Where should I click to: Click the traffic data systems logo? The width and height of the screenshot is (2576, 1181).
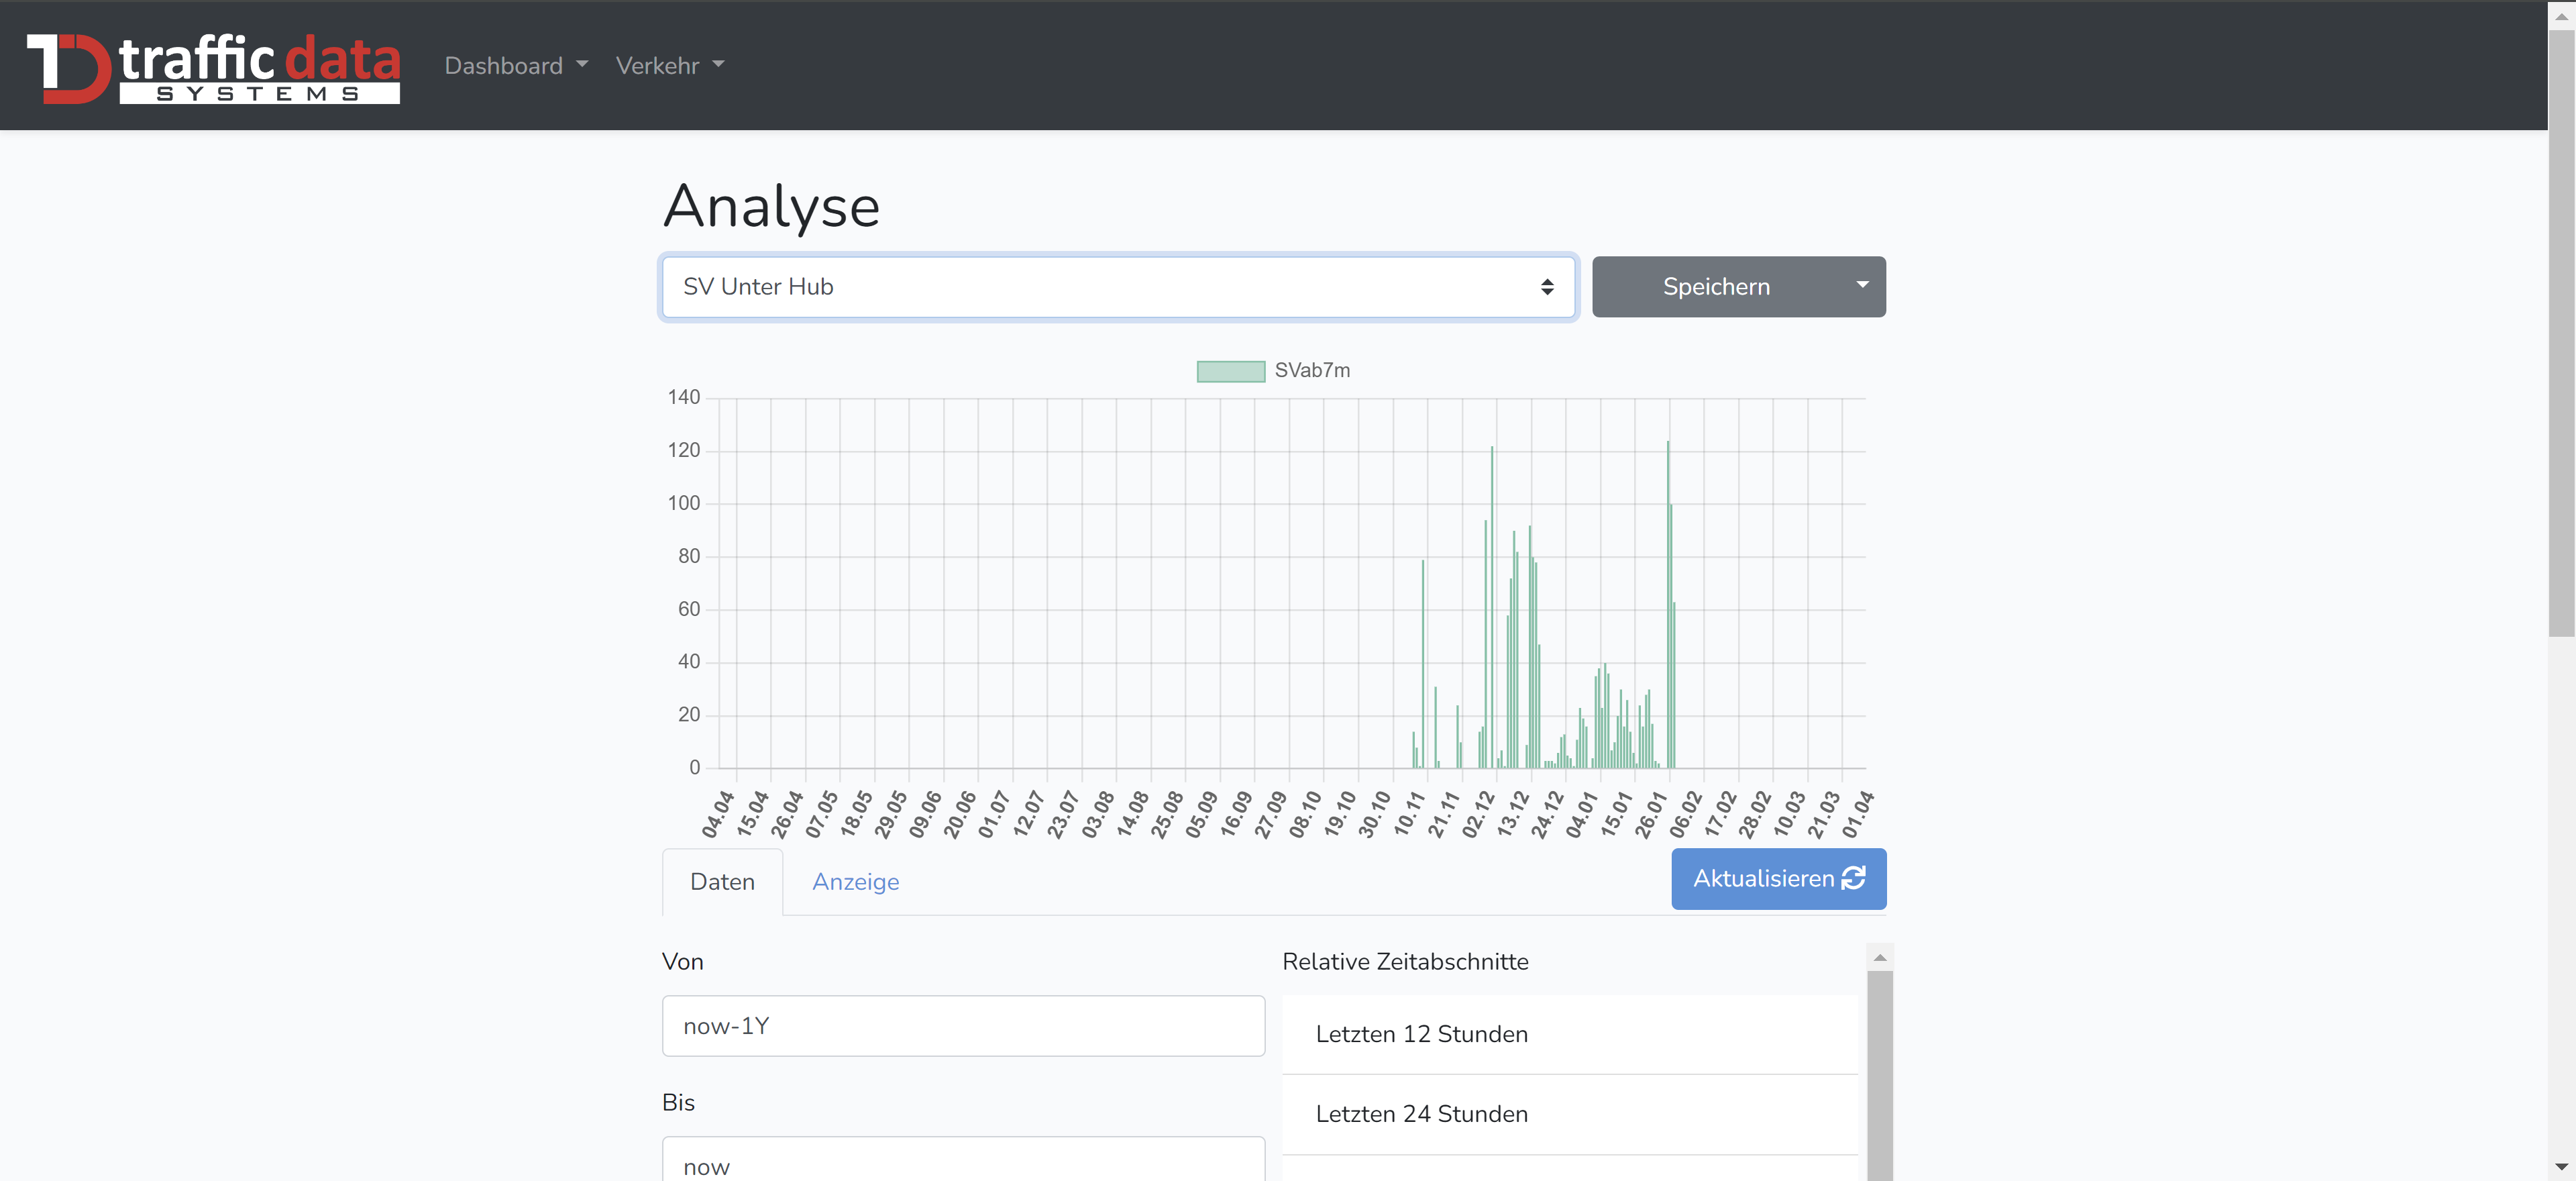[213, 67]
